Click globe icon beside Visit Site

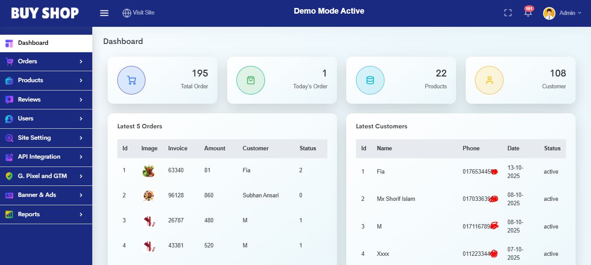[x=127, y=13]
